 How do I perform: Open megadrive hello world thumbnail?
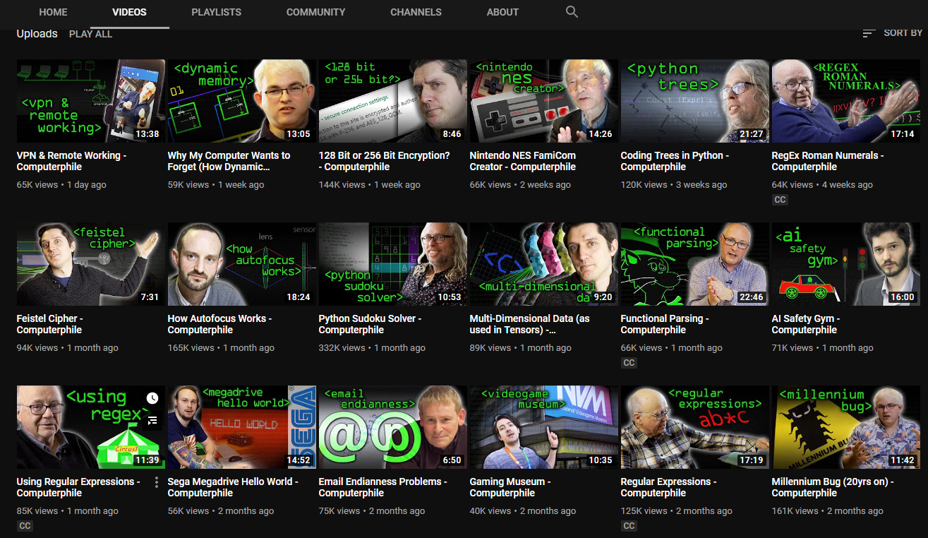tap(242, 427)
